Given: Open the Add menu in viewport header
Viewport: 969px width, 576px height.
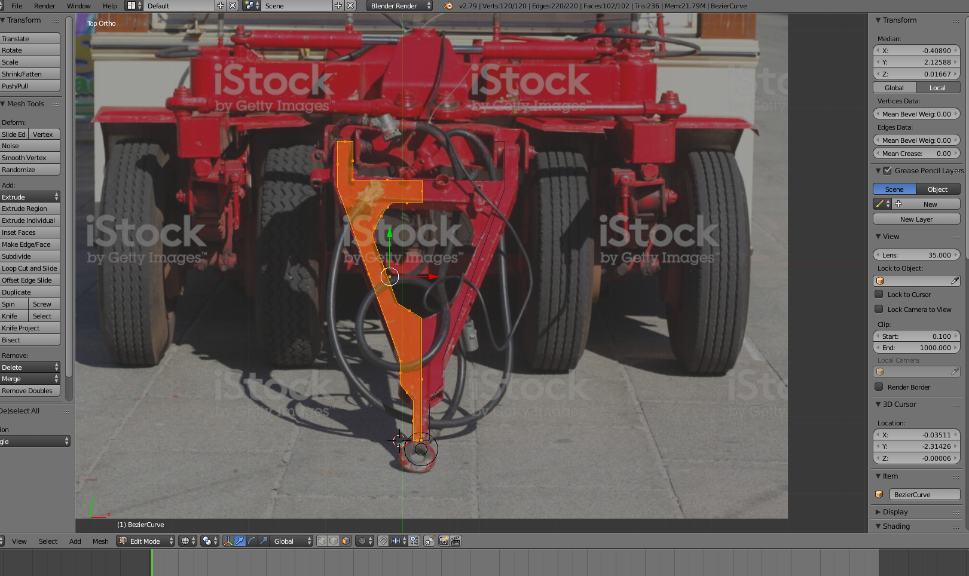Looking at the screenshot, I should (x=75, y=541).
